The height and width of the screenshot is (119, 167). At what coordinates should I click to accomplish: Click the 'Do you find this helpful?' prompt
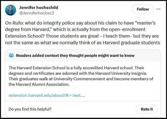click(x=30, y=109)
